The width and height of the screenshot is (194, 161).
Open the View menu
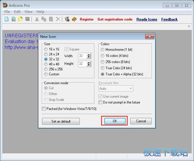pyautogui.click(x=28, y=12)
